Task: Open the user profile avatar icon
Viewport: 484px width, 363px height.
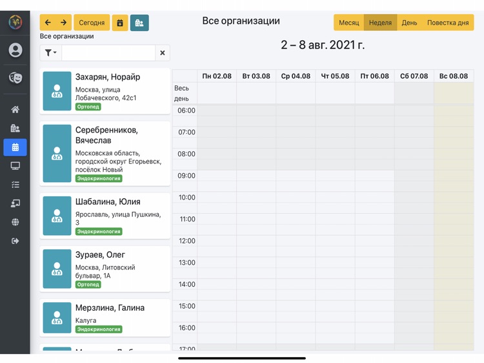Action: click(15, 50)
